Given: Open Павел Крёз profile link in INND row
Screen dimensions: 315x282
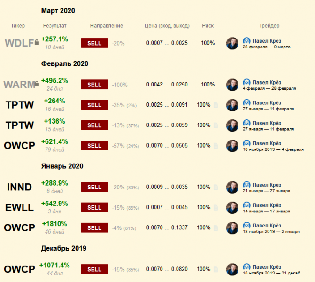Looking at the screenshot, I should pyautogui.click(x=267, y=185).
